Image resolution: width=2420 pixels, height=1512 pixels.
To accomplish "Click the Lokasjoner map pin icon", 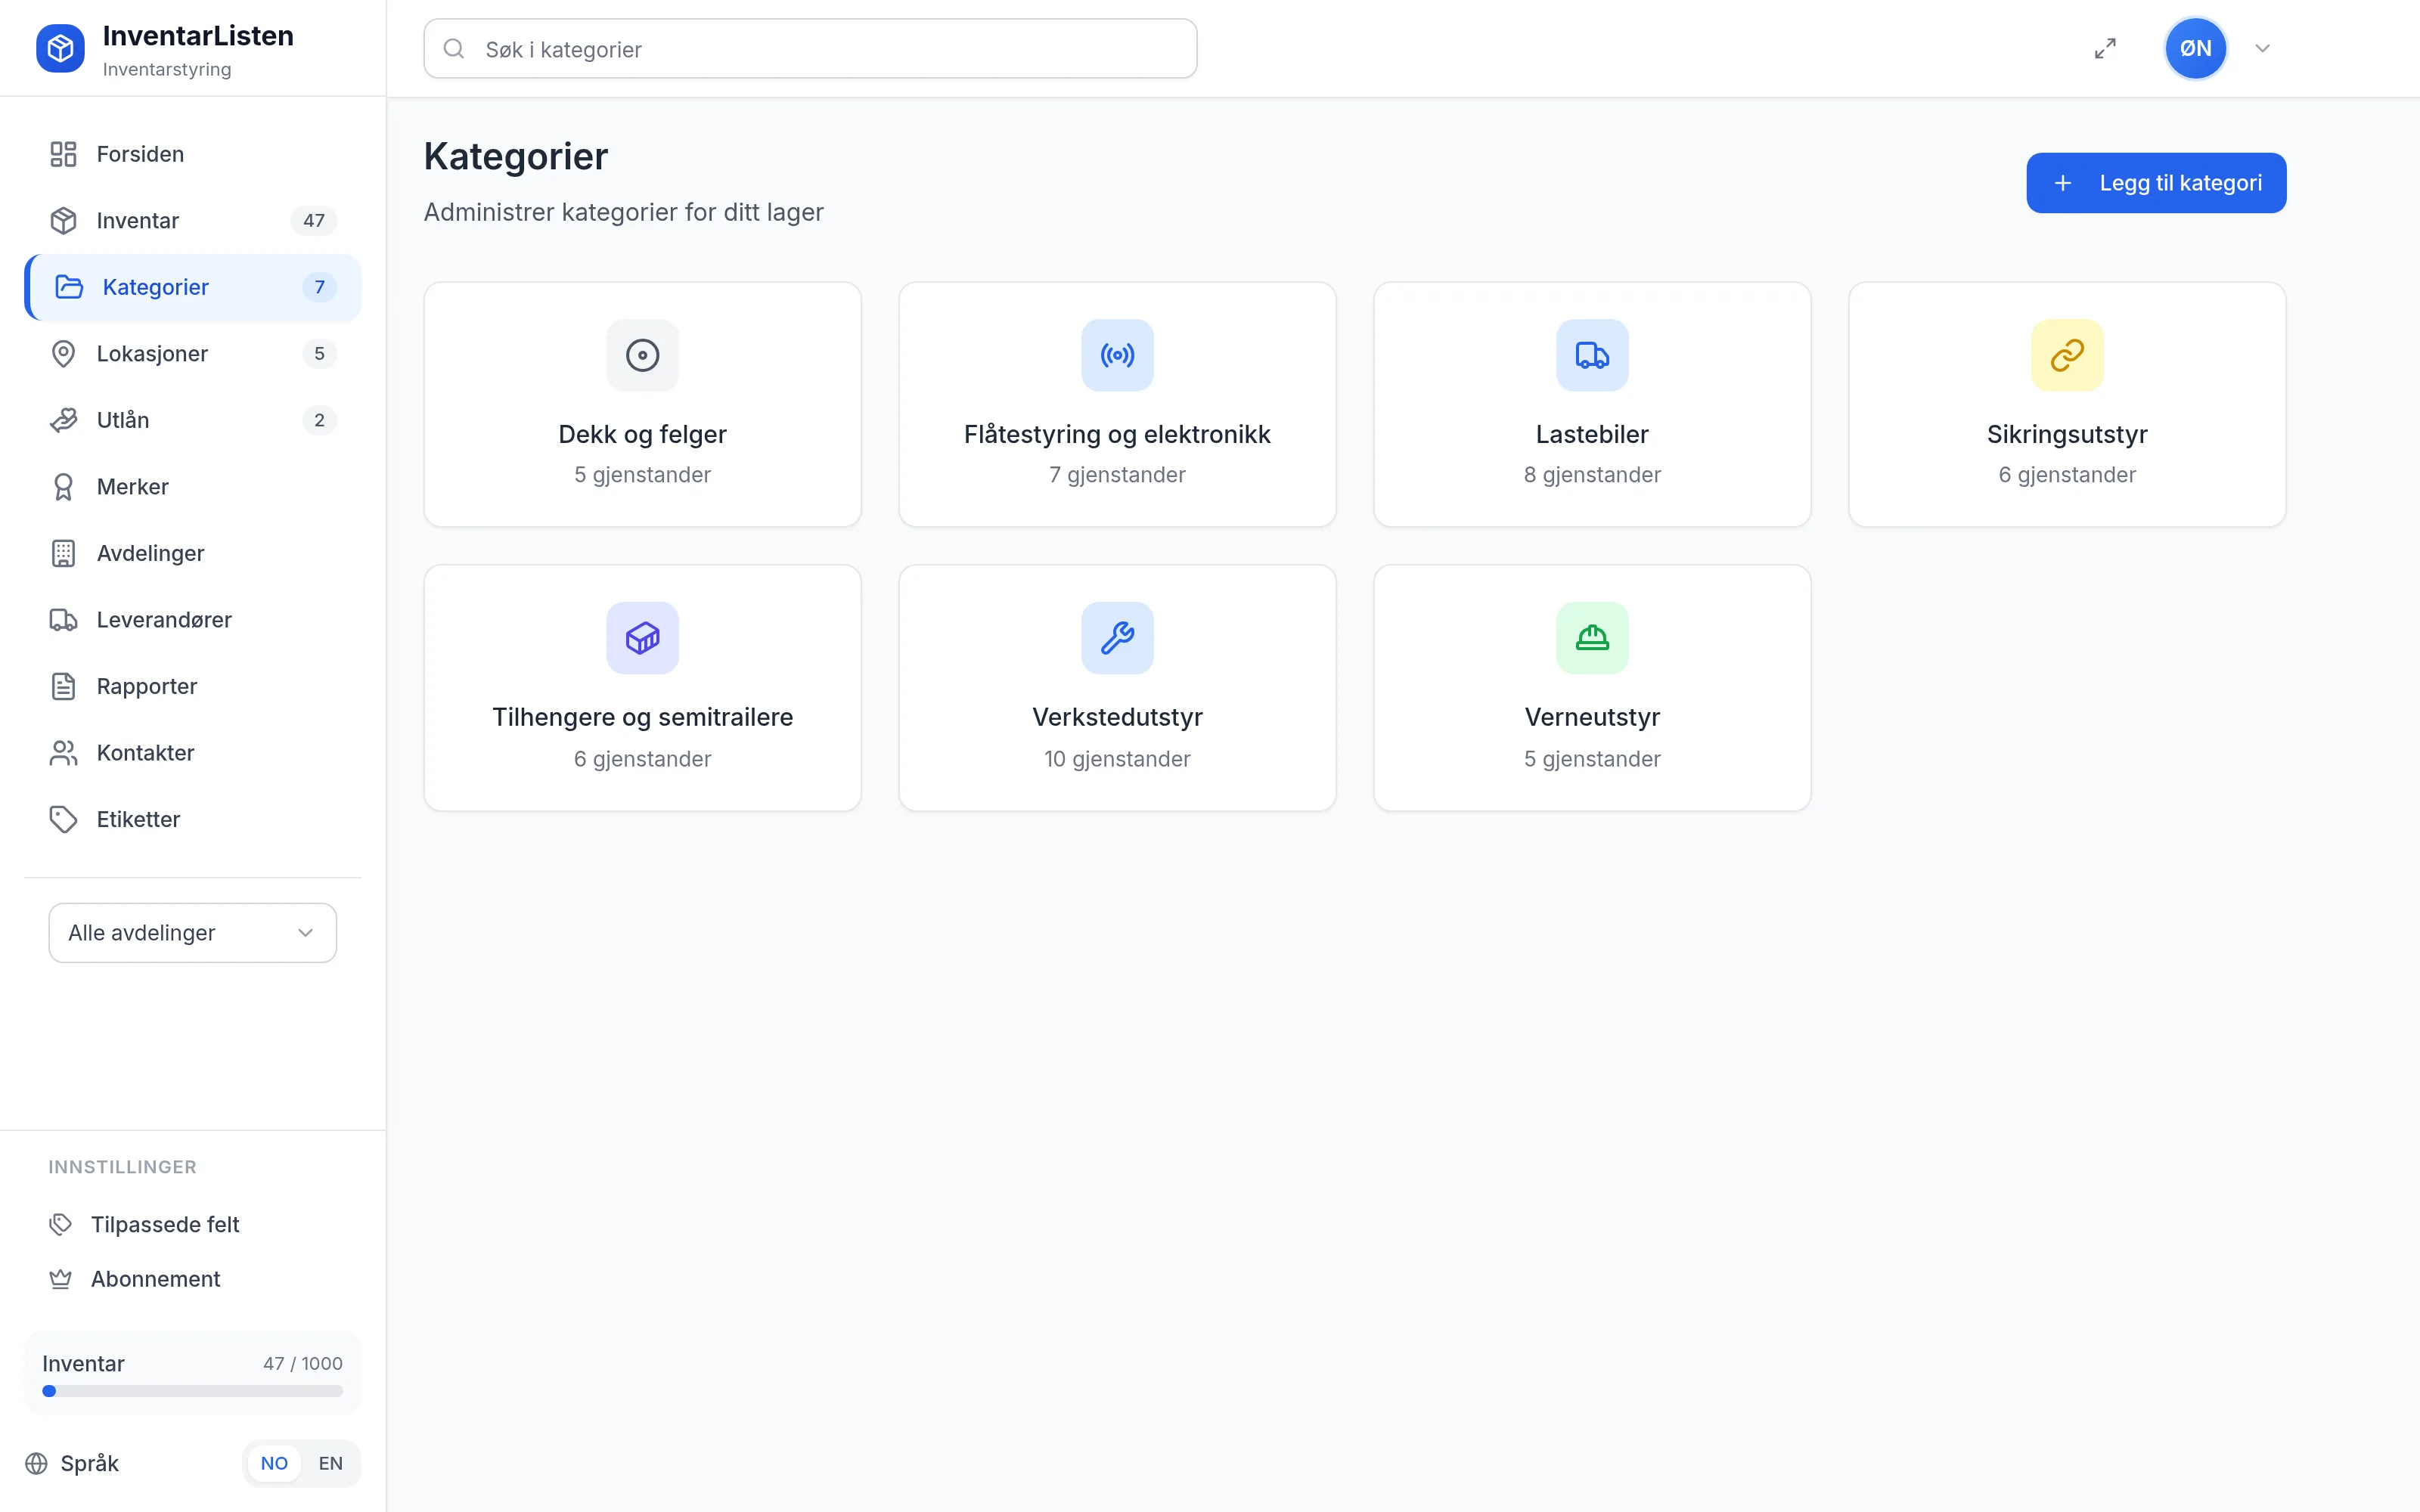I will point(63,354).
